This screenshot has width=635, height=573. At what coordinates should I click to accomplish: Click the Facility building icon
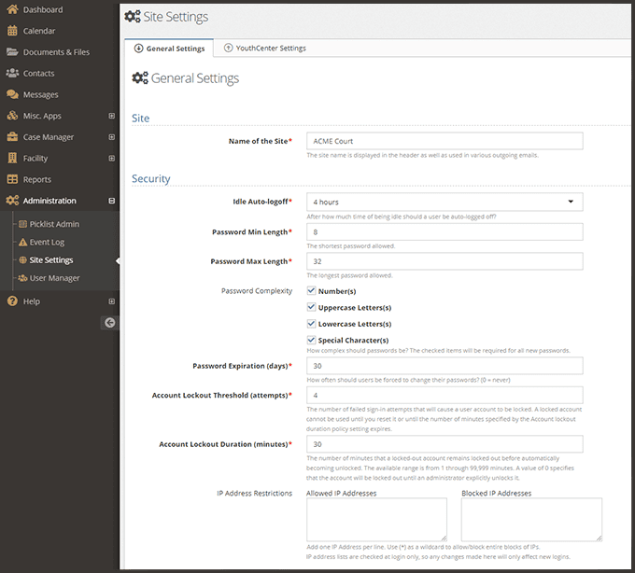coord(12,158)
